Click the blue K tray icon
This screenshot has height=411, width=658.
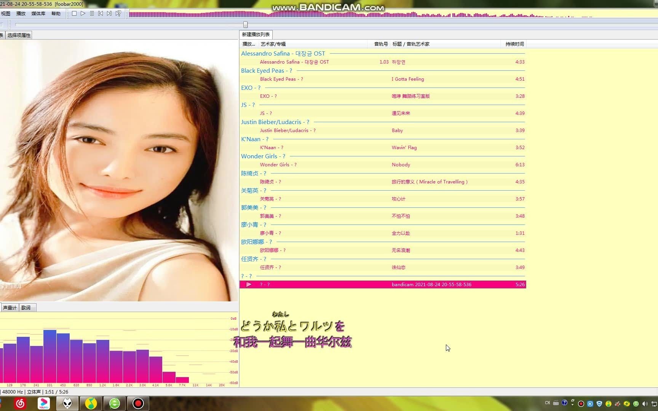pyautogui.click(x=590, y=404)
